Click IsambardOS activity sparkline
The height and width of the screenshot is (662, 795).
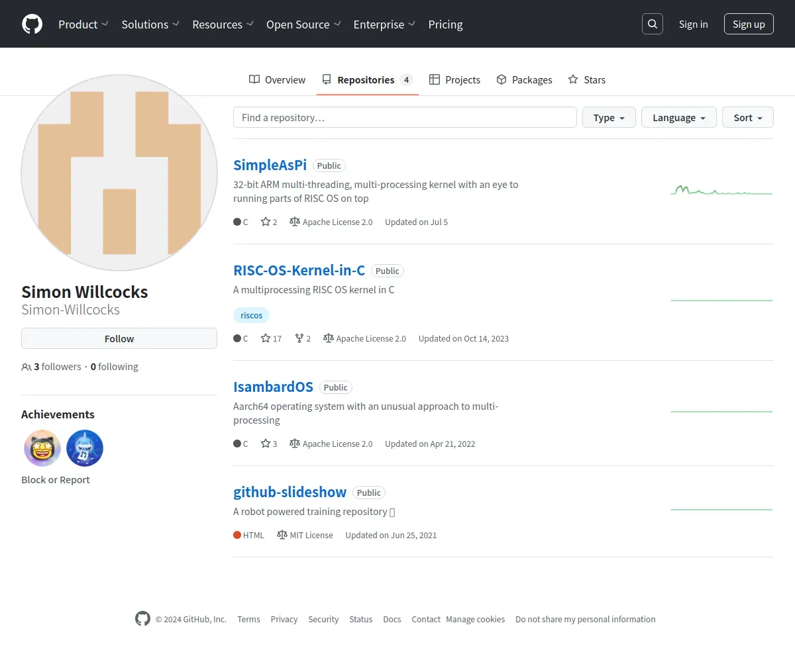coord(722,411)
